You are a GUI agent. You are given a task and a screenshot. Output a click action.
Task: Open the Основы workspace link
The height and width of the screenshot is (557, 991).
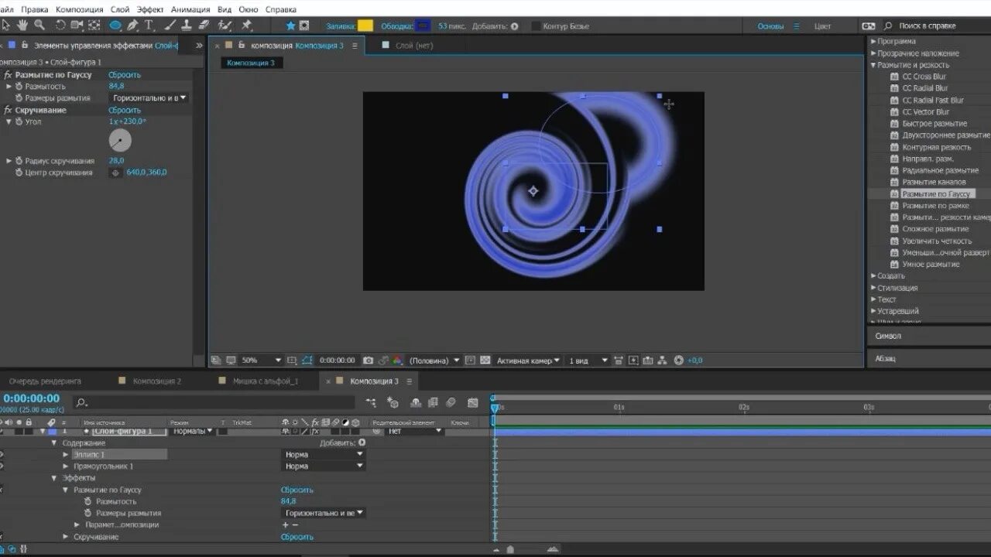point(770,26)
